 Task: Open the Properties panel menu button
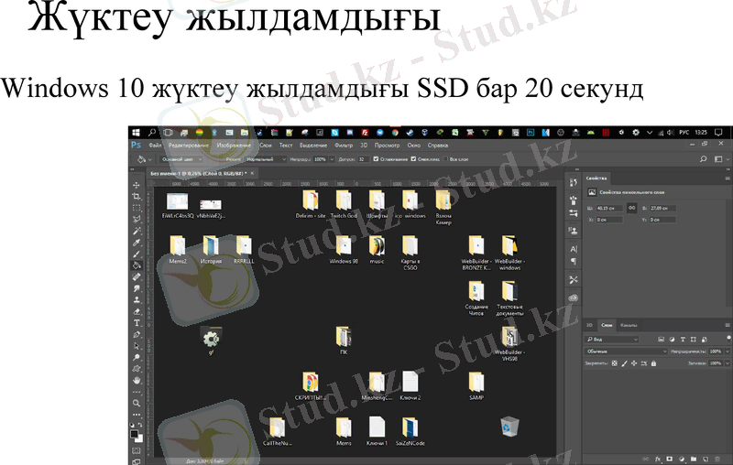[728, 178]
